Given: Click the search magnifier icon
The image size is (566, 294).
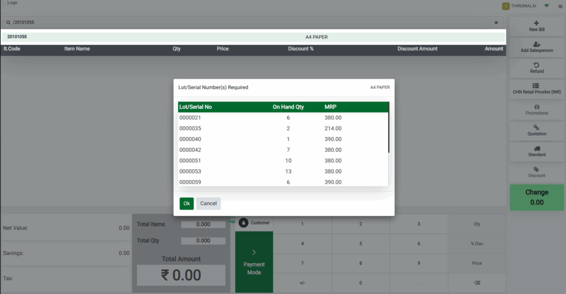Looking at the screenshot, I should click(x=8, y=22).
